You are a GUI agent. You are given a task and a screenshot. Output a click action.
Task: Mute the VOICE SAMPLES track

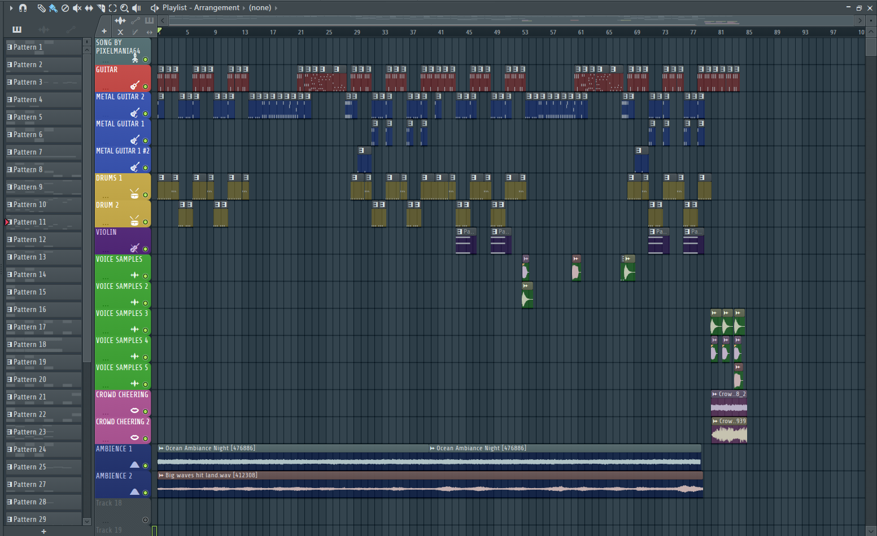(x=145, y=276)
